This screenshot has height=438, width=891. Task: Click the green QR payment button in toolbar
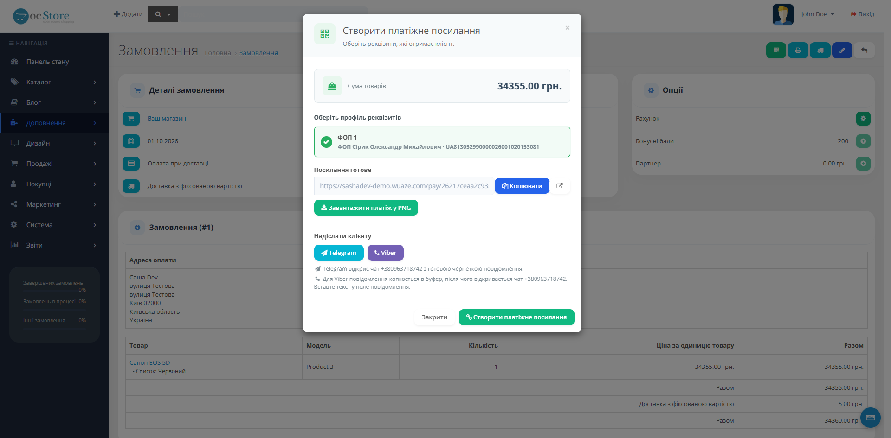(776, 50)
